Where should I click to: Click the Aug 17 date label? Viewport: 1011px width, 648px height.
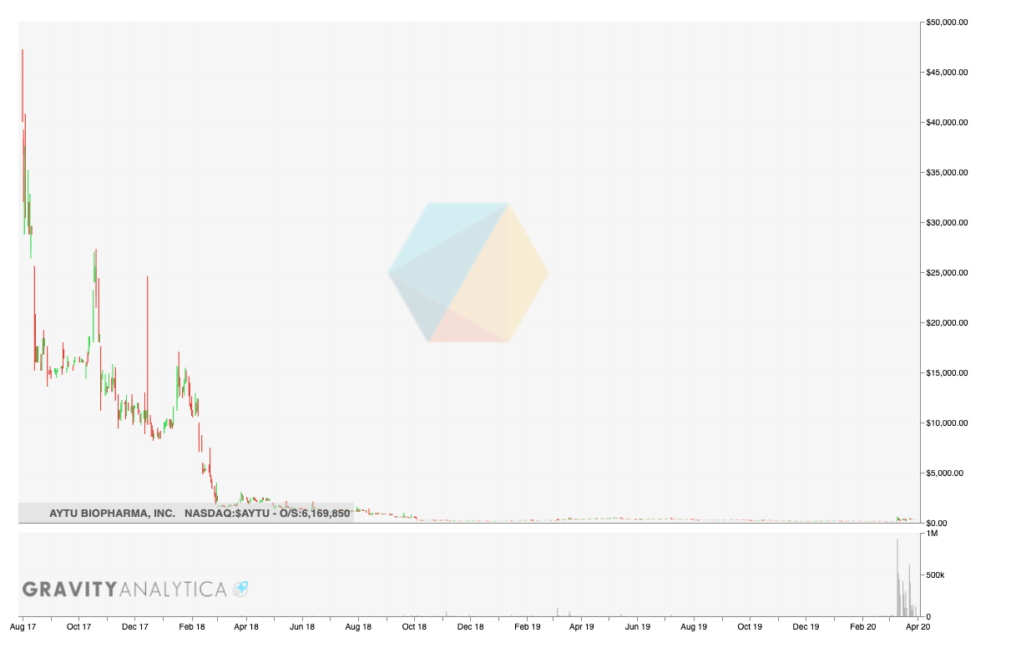click(x=23, y=625)
